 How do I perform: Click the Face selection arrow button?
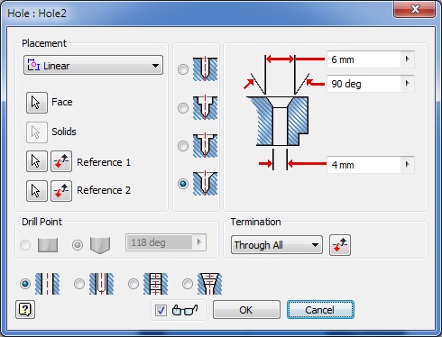click(x=37, y=103)
